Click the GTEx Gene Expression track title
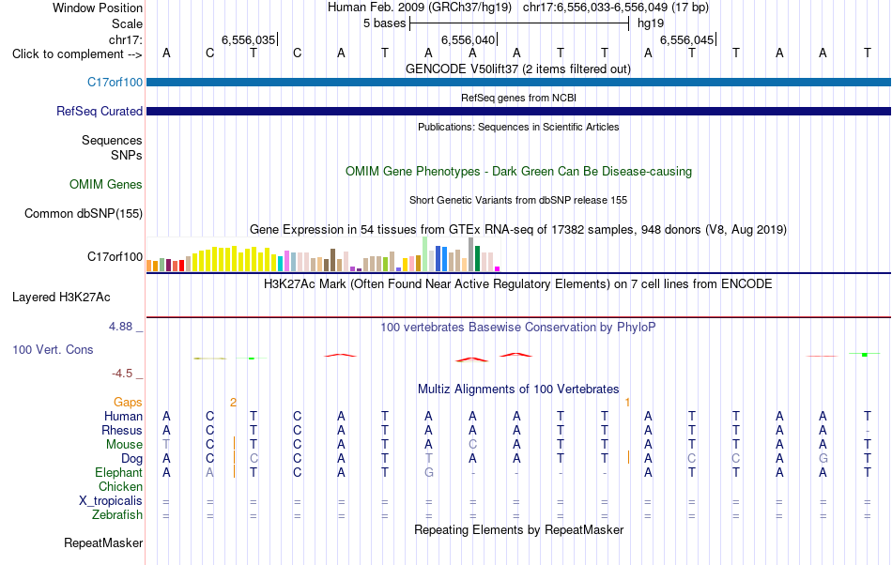This screenshot has width=892, height=565. pyautogui.click(x=518, y=230)
